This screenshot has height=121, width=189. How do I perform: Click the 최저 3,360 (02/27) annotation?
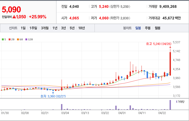click(x=53, y=96)
